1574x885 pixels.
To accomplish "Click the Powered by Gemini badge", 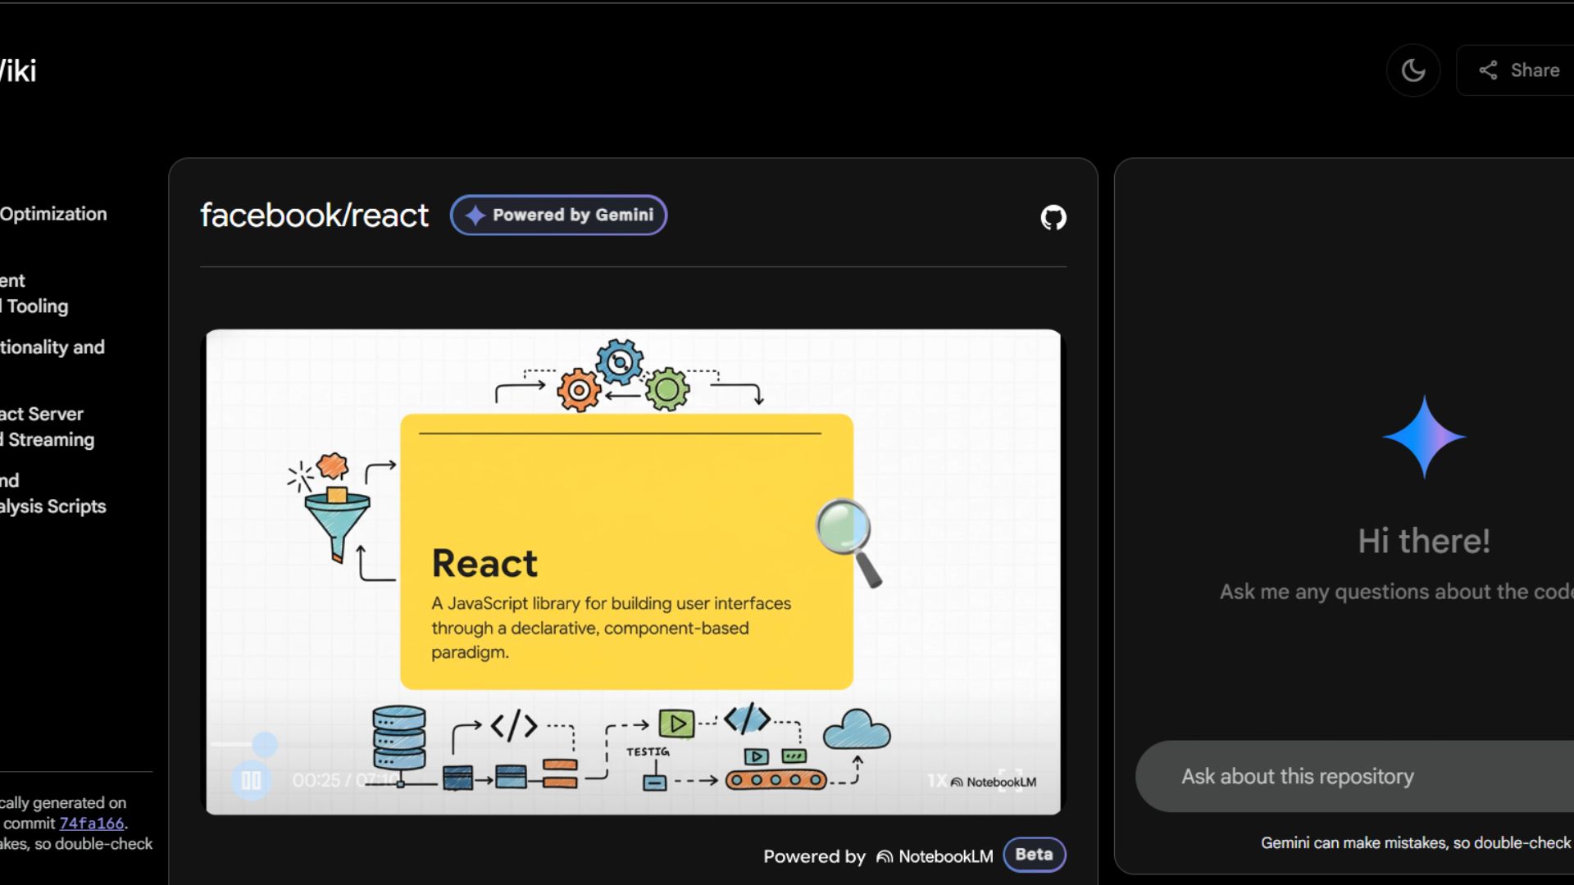I will click(x=558, y=215).
